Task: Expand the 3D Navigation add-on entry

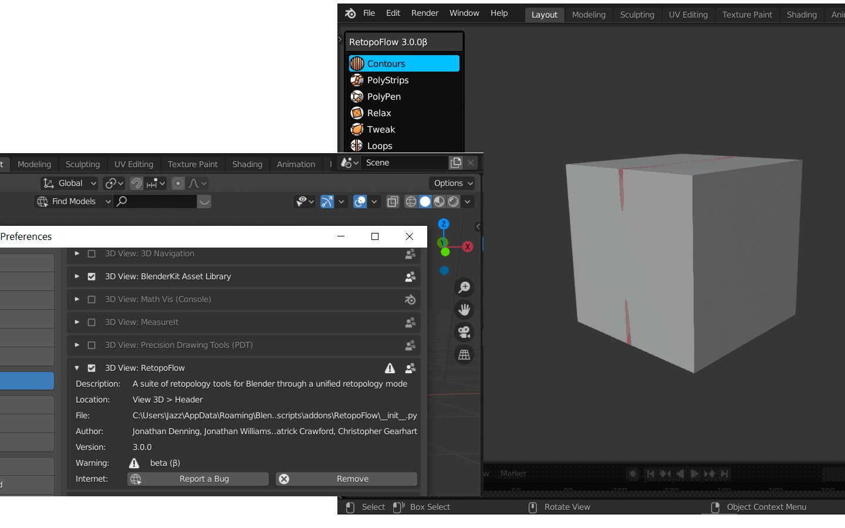Action: 77,253
